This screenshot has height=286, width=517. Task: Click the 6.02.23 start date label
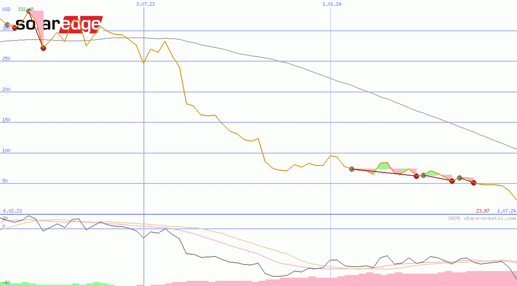12,211
